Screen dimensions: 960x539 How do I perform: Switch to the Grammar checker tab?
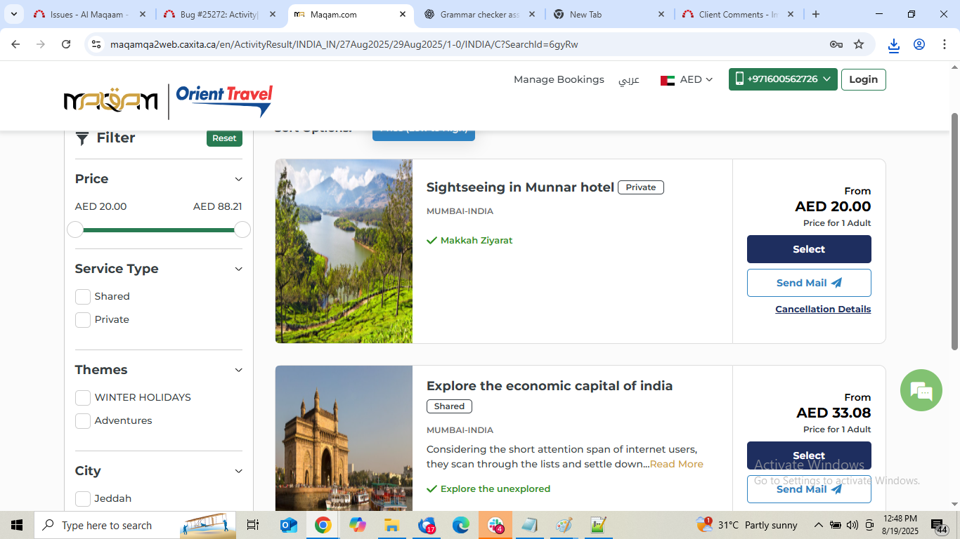[x=480, y=14]
